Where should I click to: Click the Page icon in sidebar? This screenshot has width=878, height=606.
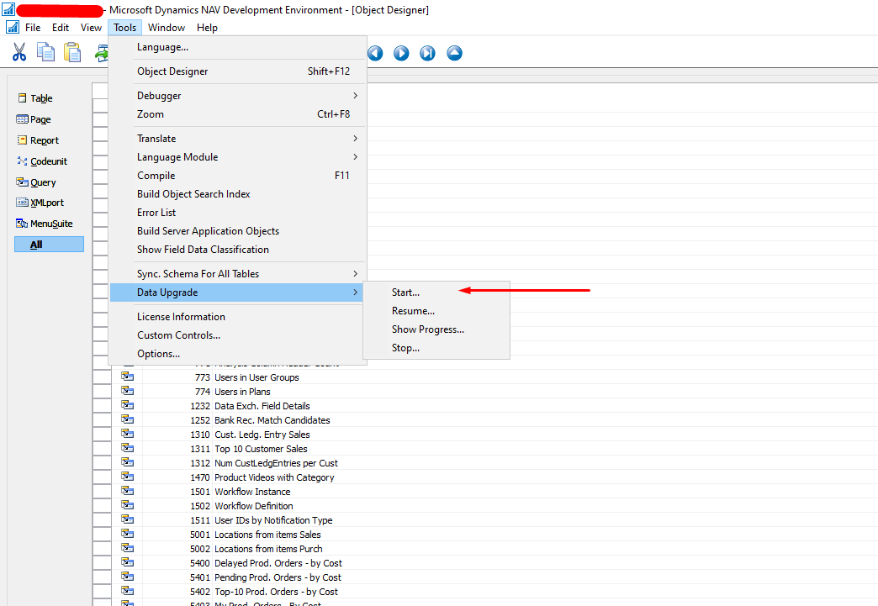(x=23, y=119)
